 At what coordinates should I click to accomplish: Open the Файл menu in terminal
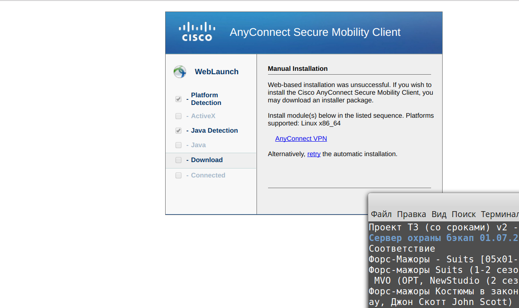coord(381,214)
